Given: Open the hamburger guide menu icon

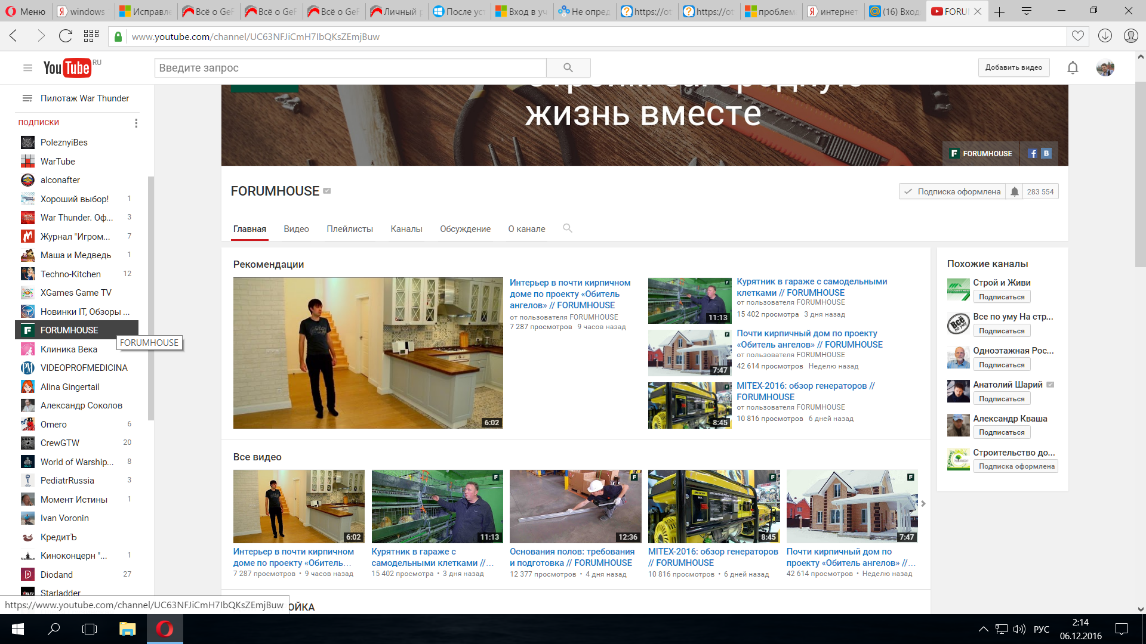Looking at the screenshot, I should [x=27, y=68].
